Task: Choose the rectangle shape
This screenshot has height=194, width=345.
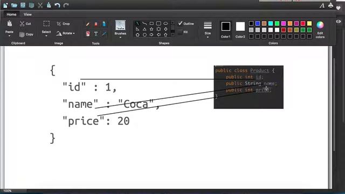Action: [151, 23]
